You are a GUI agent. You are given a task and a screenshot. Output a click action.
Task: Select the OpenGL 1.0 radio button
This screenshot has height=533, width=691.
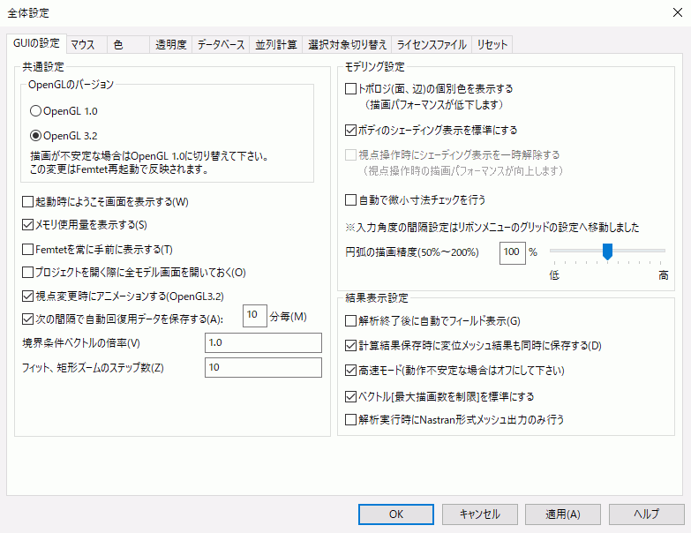pos(36,112)
